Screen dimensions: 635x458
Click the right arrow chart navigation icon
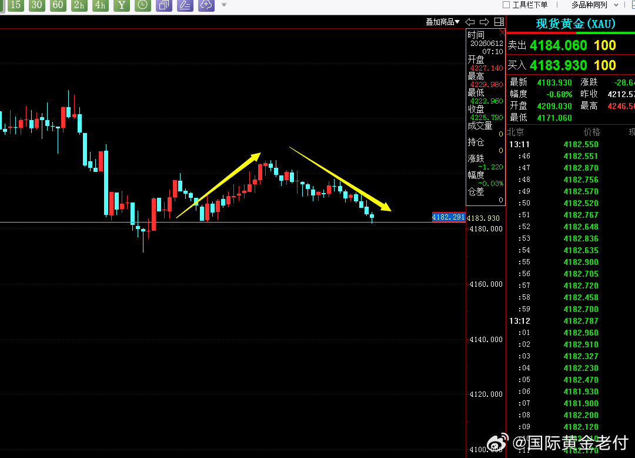484,22
